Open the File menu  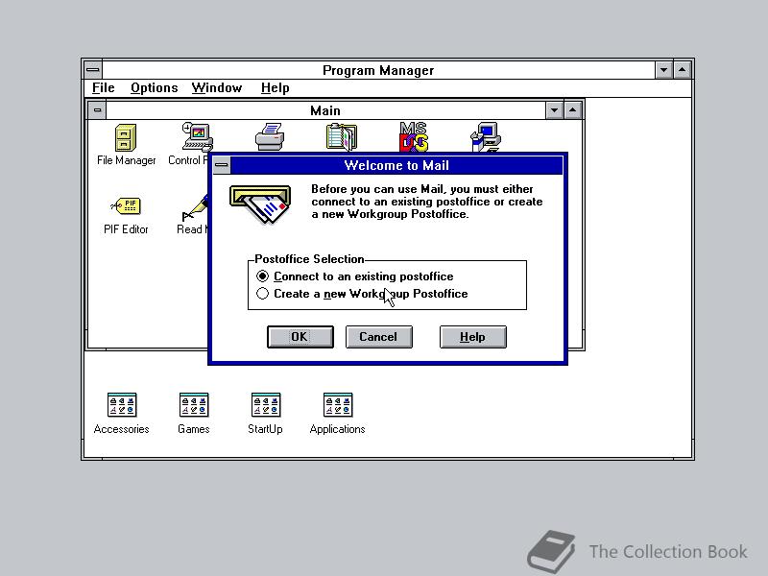coord(104,88)
